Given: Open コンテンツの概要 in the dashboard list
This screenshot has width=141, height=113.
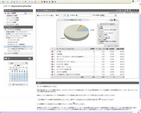Looking at the screenshot, I should (11, 22).
